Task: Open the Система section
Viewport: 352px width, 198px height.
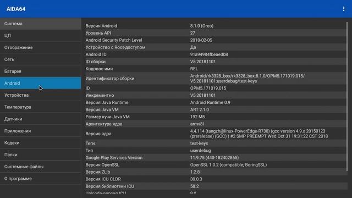Action: 40,24
